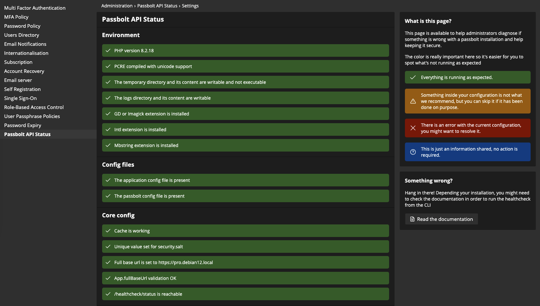Open MFA Policy in sidebar

pos(16,17)
